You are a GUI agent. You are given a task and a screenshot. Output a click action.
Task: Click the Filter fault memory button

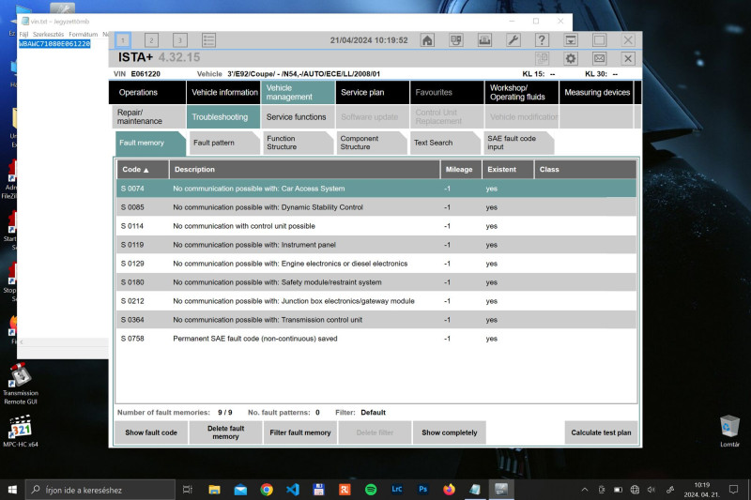pyautogui.click(x=299, y=432)
